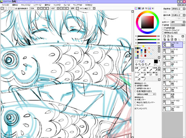Delete layer with trash icon
The image size is (186, 138).
(176, 39)
